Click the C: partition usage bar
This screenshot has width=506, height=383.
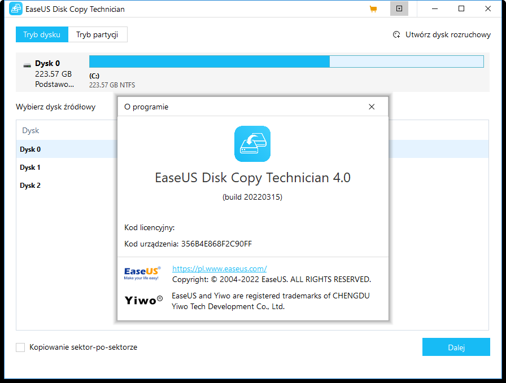[x=286, y=61]
